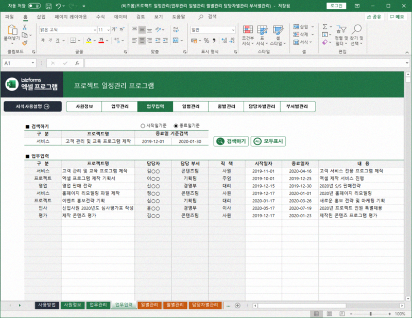This screenshot has height=318, width=412.
Task: Open Cell Styles (셀 스타일)
Action: (278, 36)
